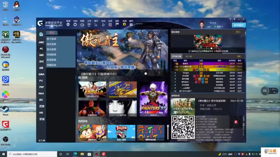Click 更多 link in 精彩赛事 panel
This screenshot has width=280, height=157.
click(x=238, y=32)
